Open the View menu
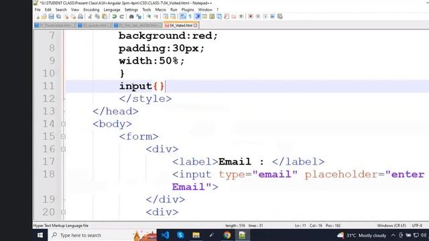429x241 pixels. pyautogui.click(x=75, y=9)
